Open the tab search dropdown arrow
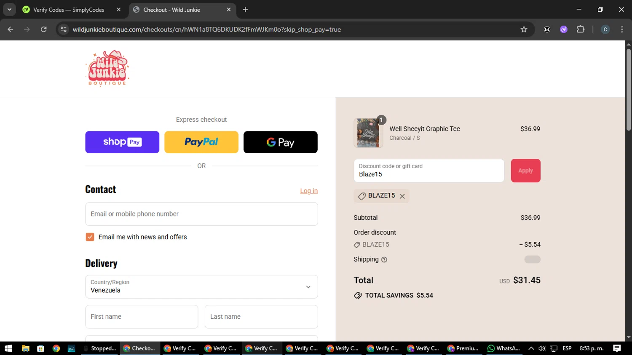The width and height of the screenshot is (632, 355). click(x=9, y=10)
